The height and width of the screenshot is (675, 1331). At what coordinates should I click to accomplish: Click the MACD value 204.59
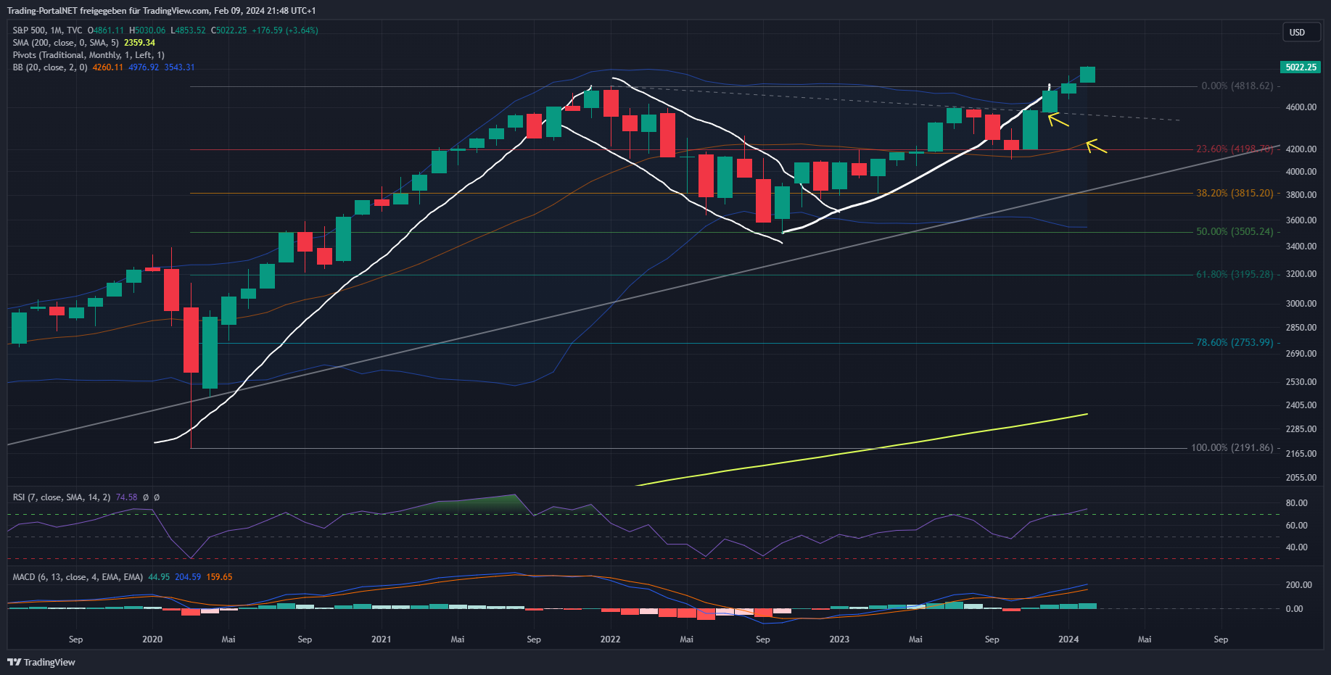click(188, 577)
